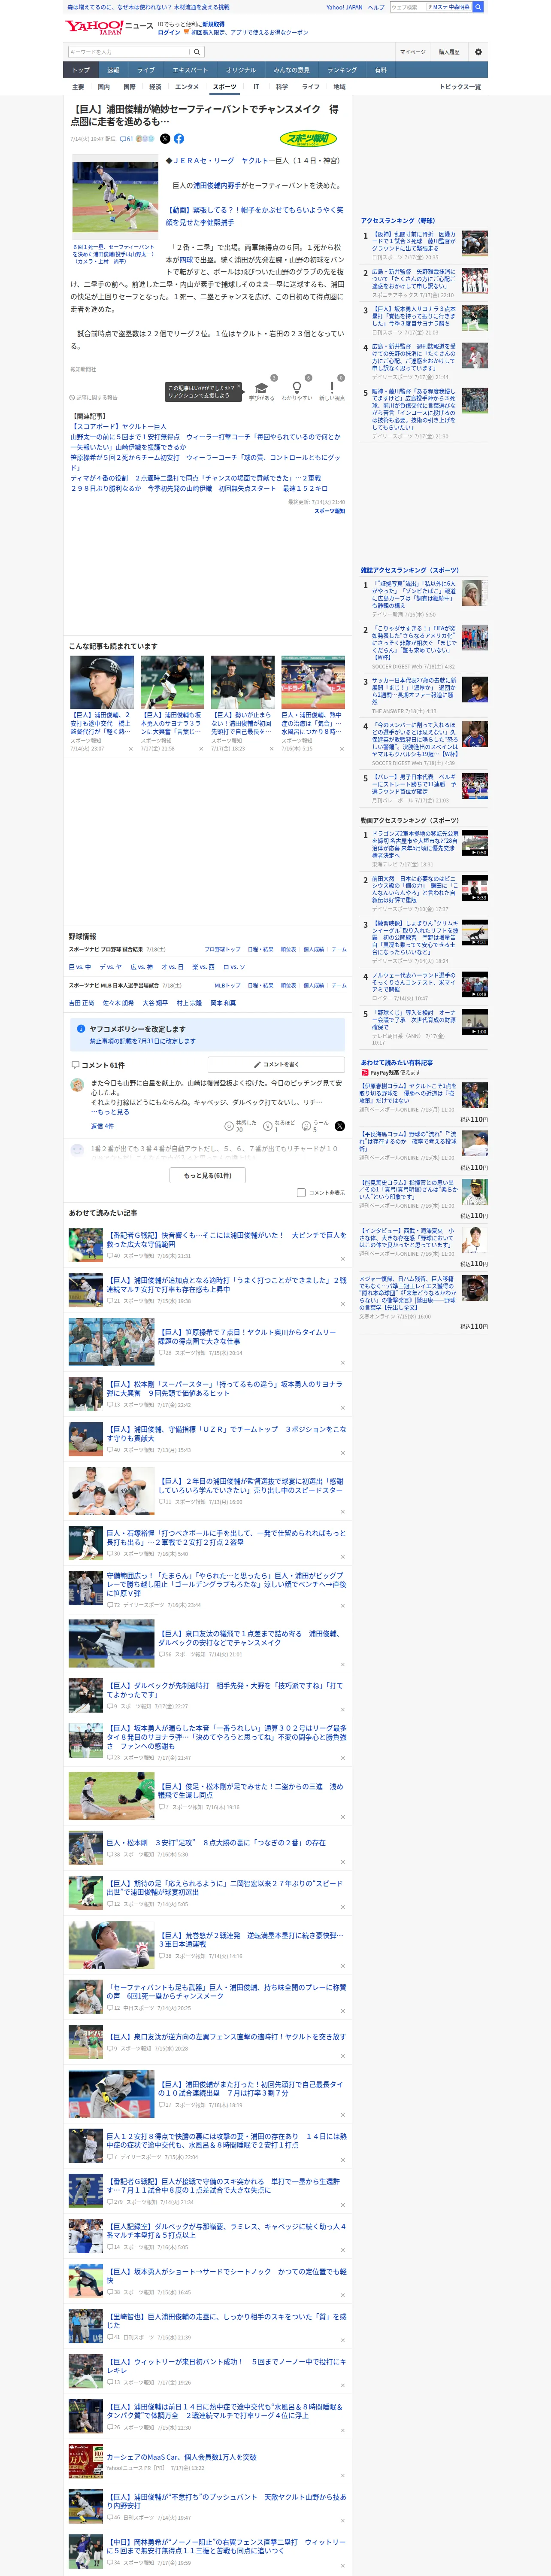Click the ウェブ検索 input field
This screenshot has height=2576, width=551.
click(x=408, y=7)
